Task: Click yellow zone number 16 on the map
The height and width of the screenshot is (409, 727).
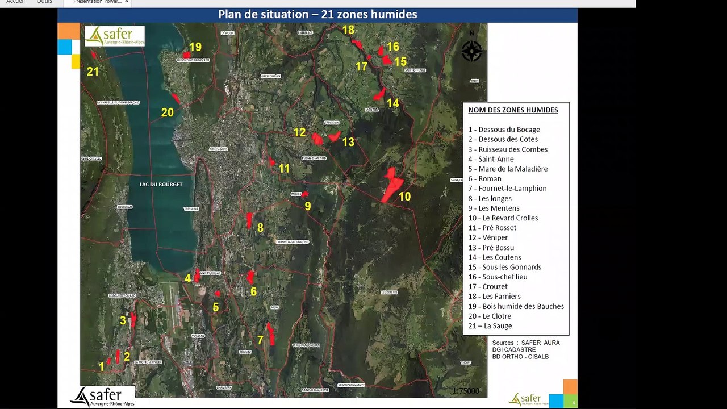Action: pyautogui.click(x=393, y=47)
